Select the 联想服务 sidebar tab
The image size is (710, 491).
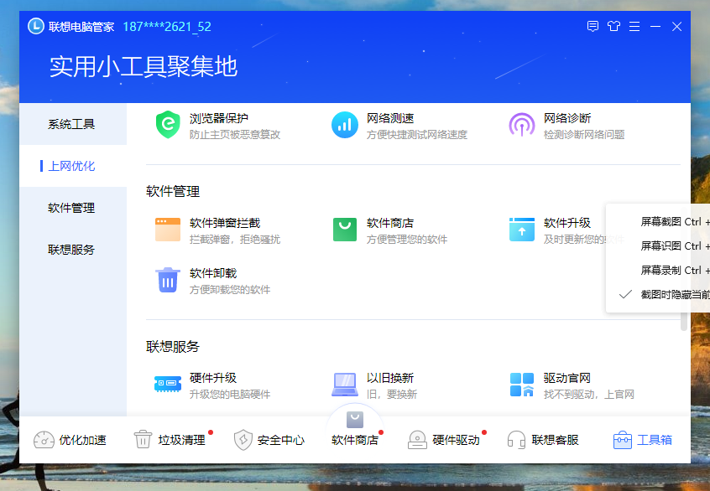click(x=73, y=250)
